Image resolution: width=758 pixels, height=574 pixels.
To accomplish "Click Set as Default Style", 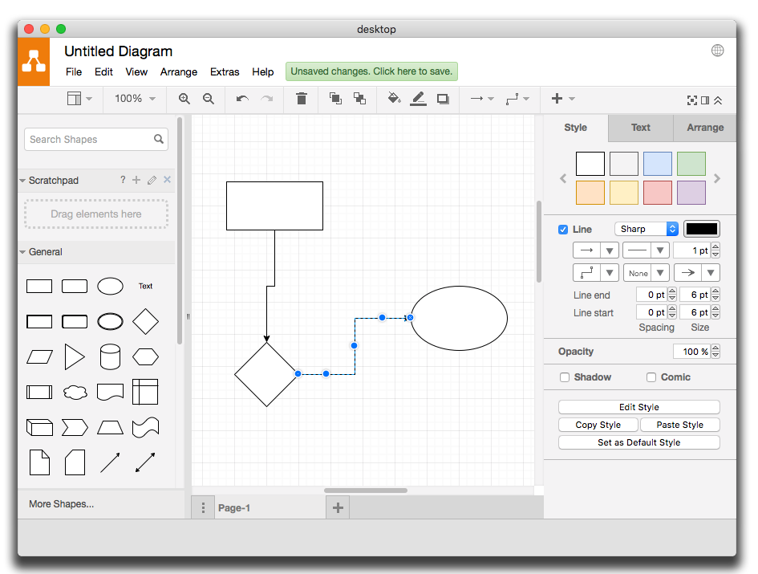I will (639, 442).
